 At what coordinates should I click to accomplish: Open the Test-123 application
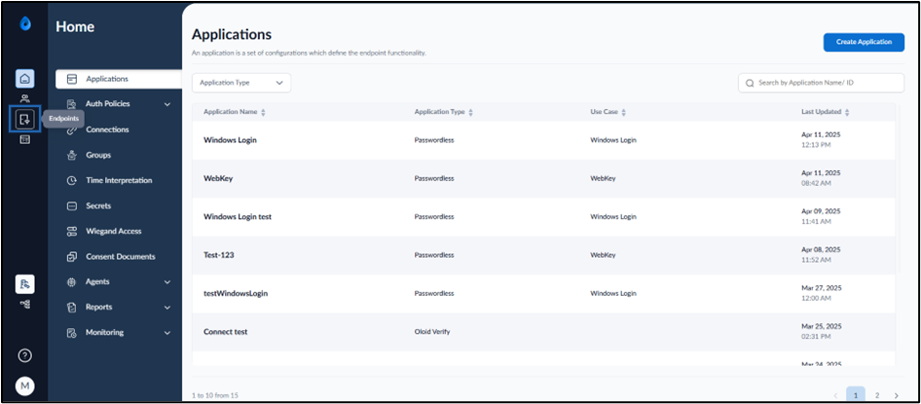point(543,255)
